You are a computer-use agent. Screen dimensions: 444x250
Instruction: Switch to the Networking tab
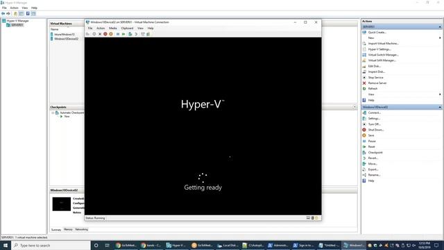click(82, 229)
